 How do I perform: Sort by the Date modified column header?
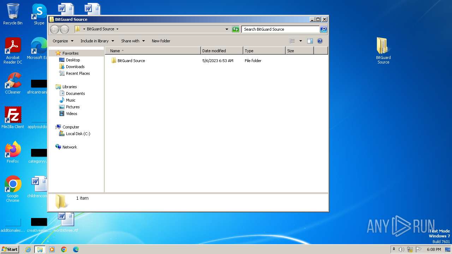pyautogui.click(x=222, y=51)
